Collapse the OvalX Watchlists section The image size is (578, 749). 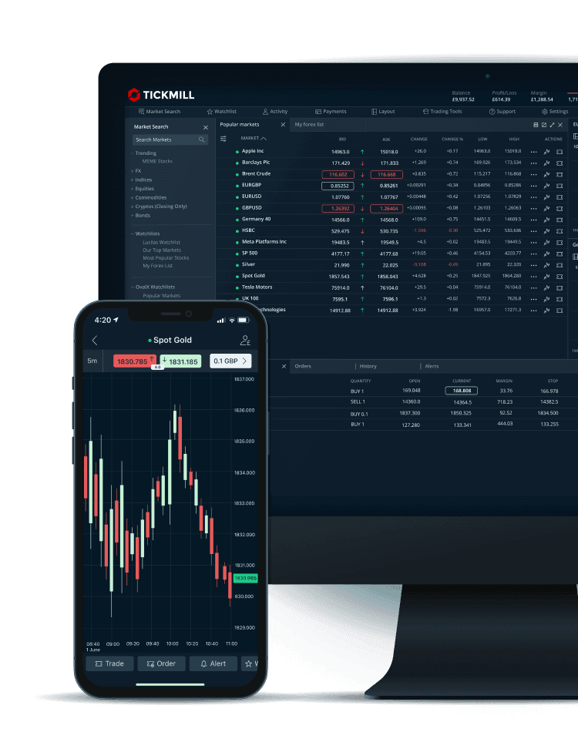click(133, 287)
